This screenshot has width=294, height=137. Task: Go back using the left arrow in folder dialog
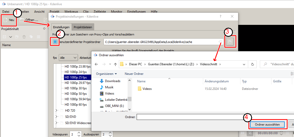point(96,64)
